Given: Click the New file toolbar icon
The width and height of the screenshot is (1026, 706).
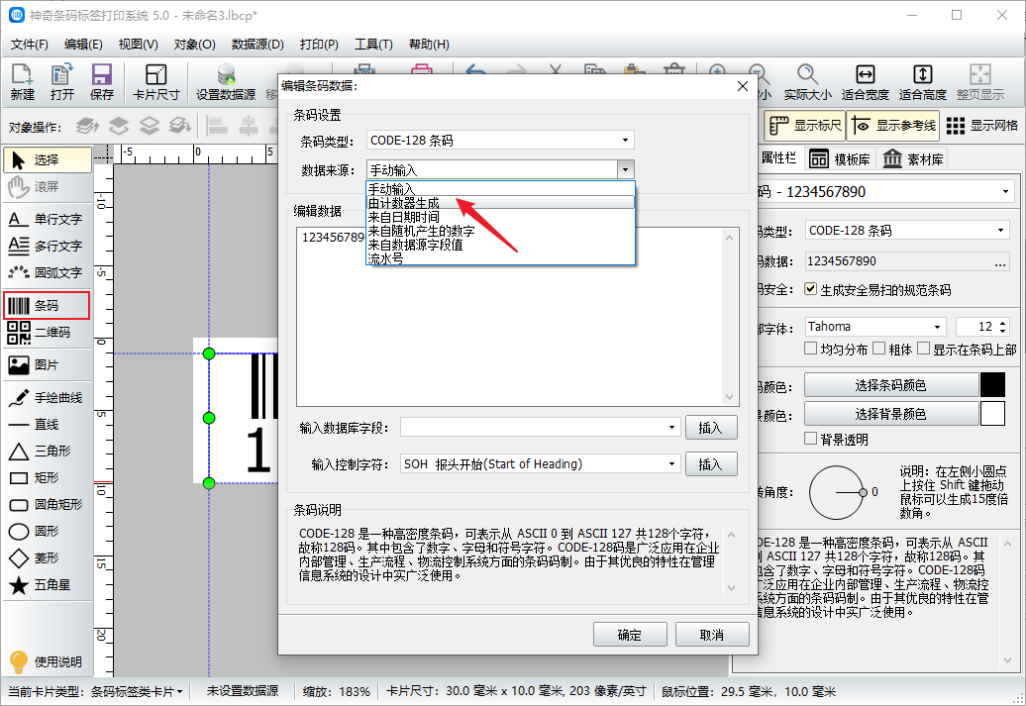Looking at the screenshot, I should point(22,82).
